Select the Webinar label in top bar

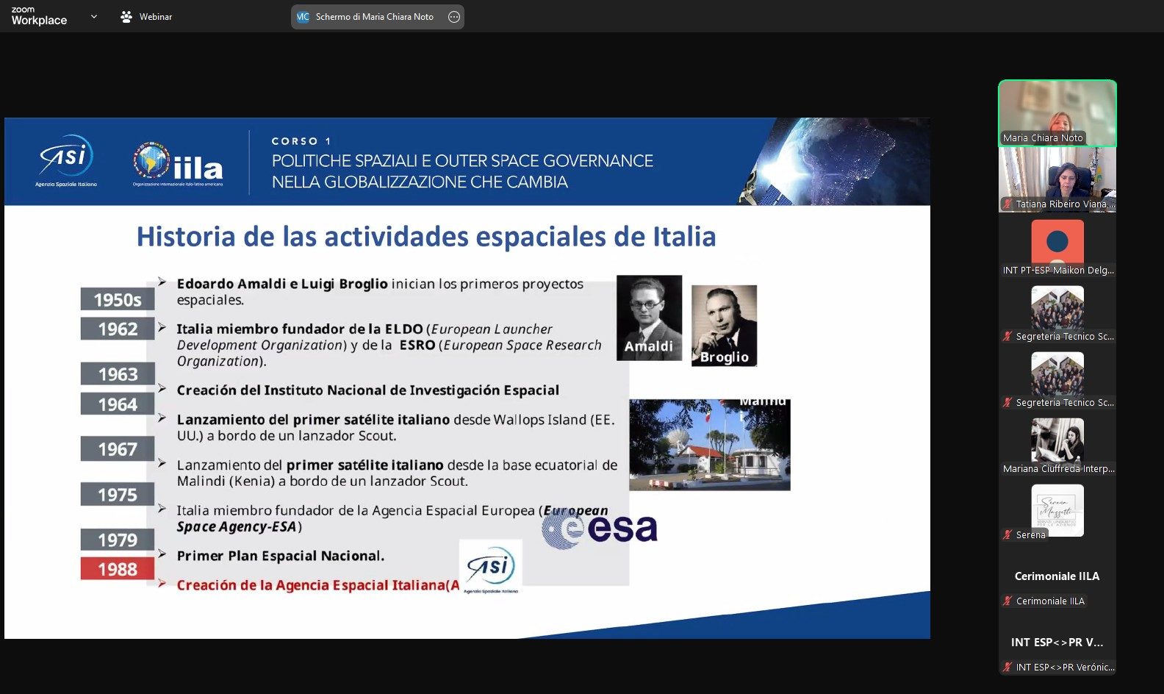[x=156, y=17]
